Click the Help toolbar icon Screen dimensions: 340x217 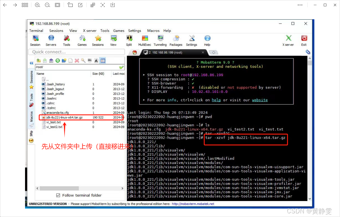pyautogui.click(x=207, y=41)
